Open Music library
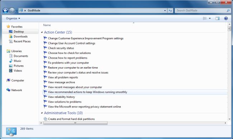 click(x=18, y=61)
